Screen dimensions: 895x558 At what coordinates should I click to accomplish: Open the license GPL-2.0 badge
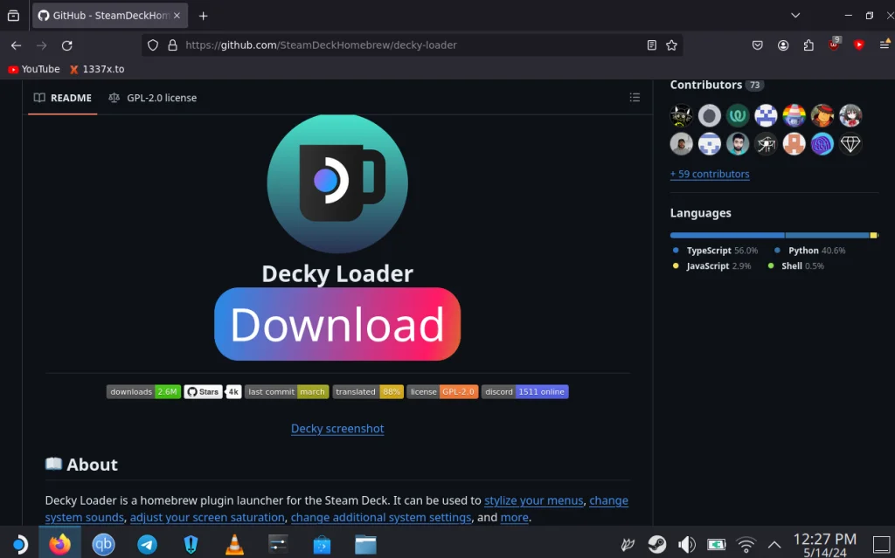tap(442, 392)
